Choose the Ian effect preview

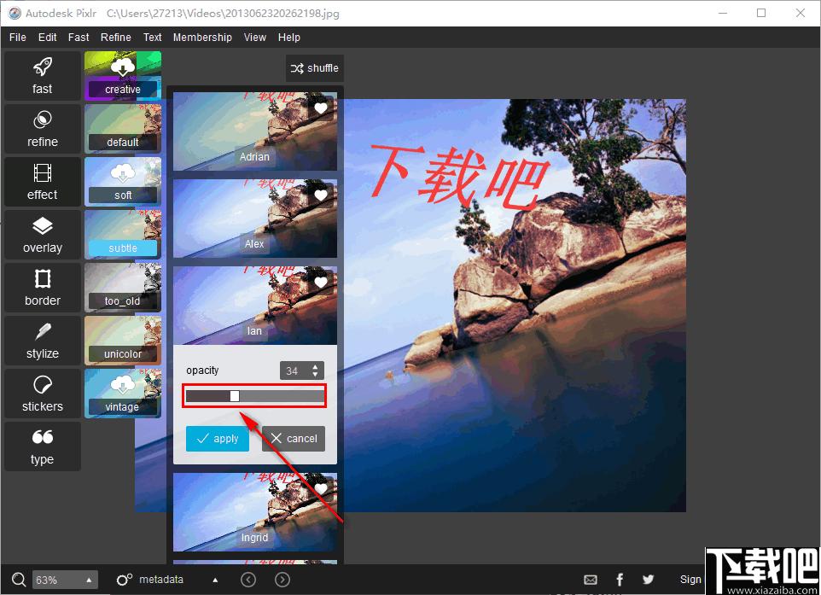255,306
